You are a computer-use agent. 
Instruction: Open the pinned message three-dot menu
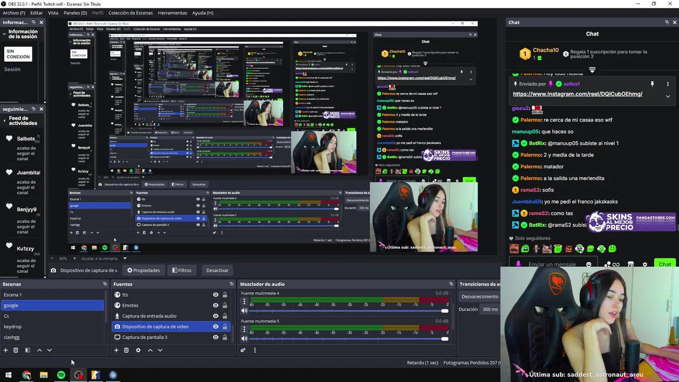668,84
